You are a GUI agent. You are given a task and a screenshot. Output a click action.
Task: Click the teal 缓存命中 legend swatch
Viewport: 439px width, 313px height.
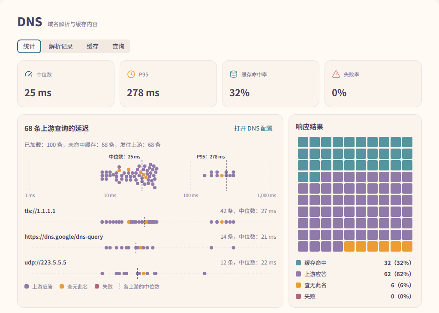pos(298,263)
